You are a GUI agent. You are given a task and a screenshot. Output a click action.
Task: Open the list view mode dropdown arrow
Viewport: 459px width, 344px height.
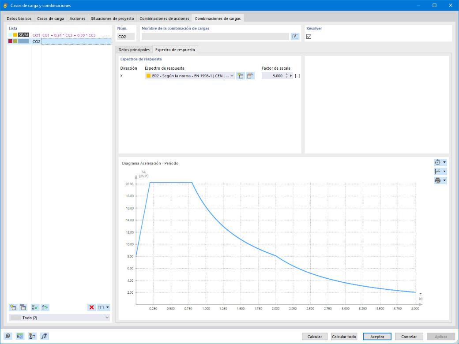tap(107, 307)
